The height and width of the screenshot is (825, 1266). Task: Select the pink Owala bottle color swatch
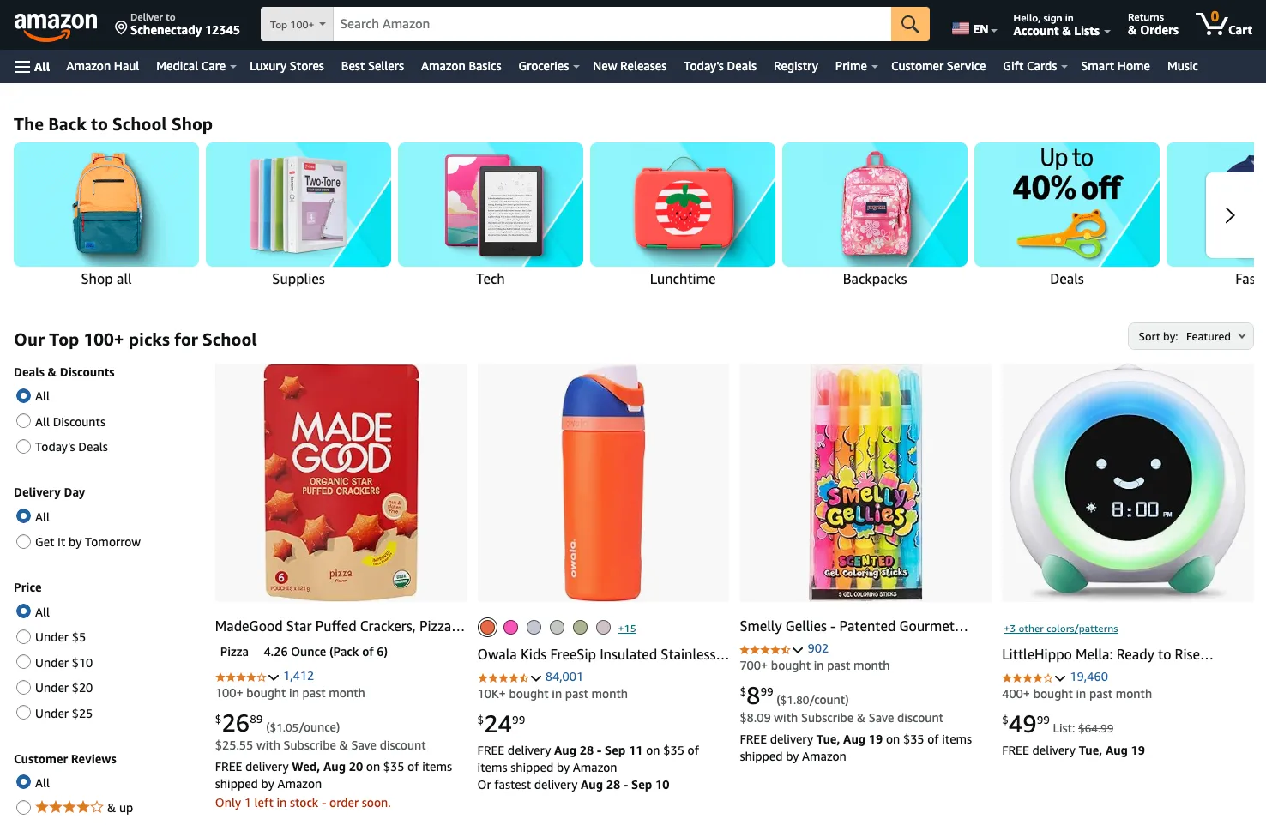510,627
